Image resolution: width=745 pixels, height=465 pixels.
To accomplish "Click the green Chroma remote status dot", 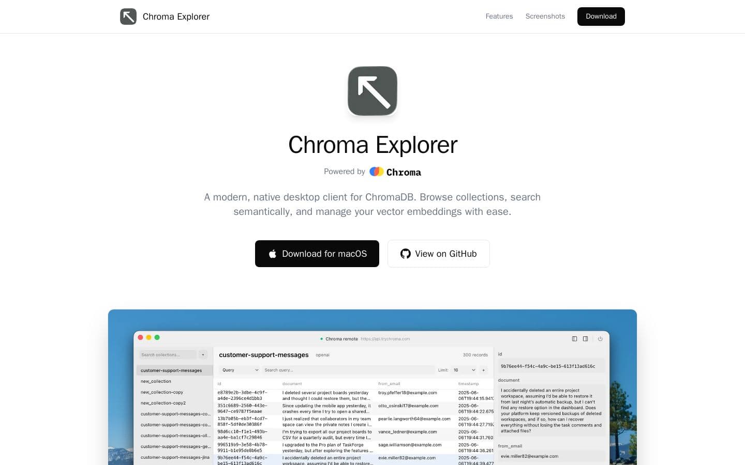I will 321,339.
